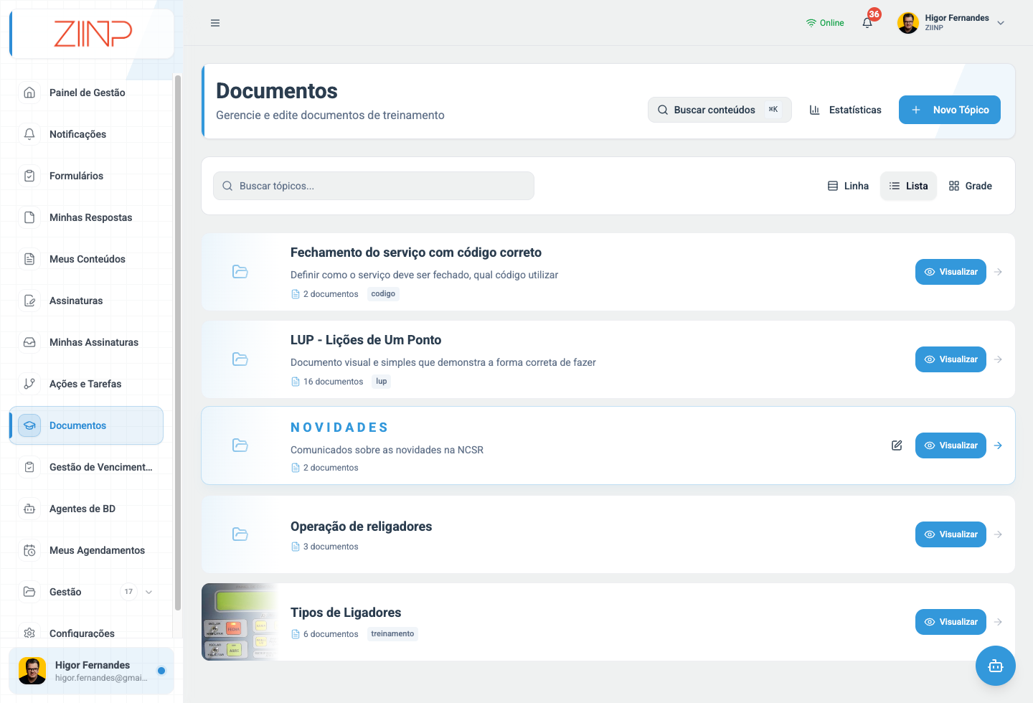Screen dimensions: 1033x703
Task: Click the Buscar tópicos search field
Action: tap(374, 186)
